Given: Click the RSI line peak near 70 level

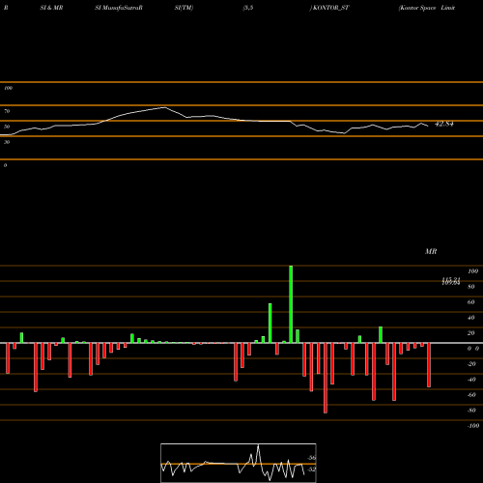Looking at the screenshot, I should [x=165, y=107].
